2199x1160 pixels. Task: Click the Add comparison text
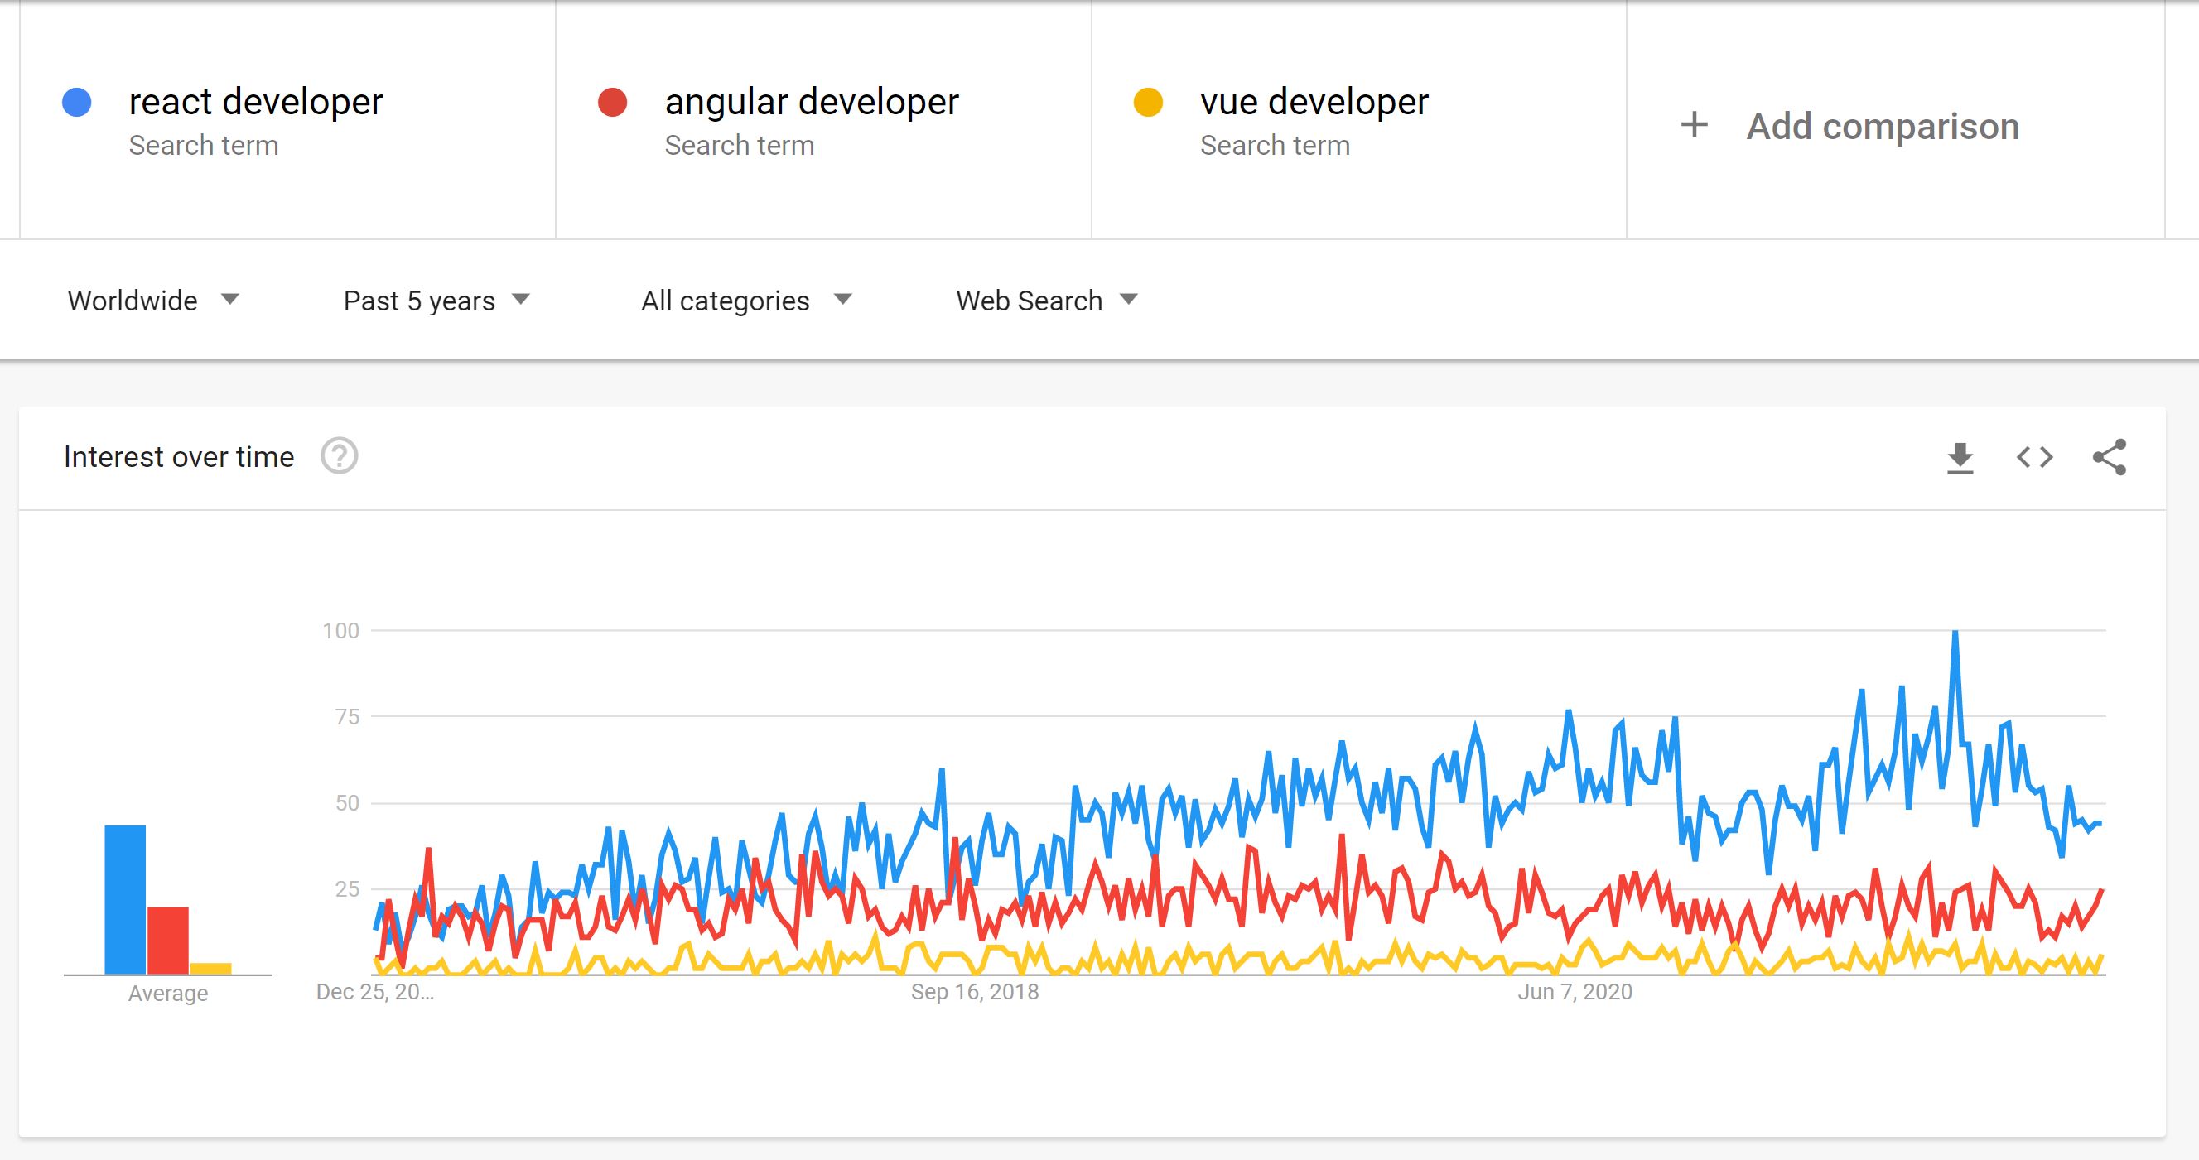tap(1883, 127)
